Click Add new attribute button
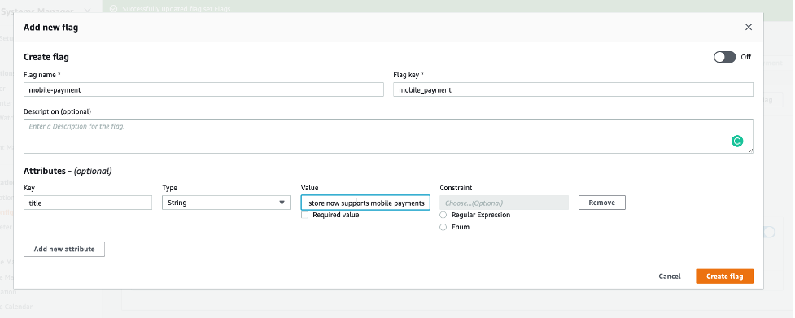The width and height of the screenshot is (795, 318). 64,249
